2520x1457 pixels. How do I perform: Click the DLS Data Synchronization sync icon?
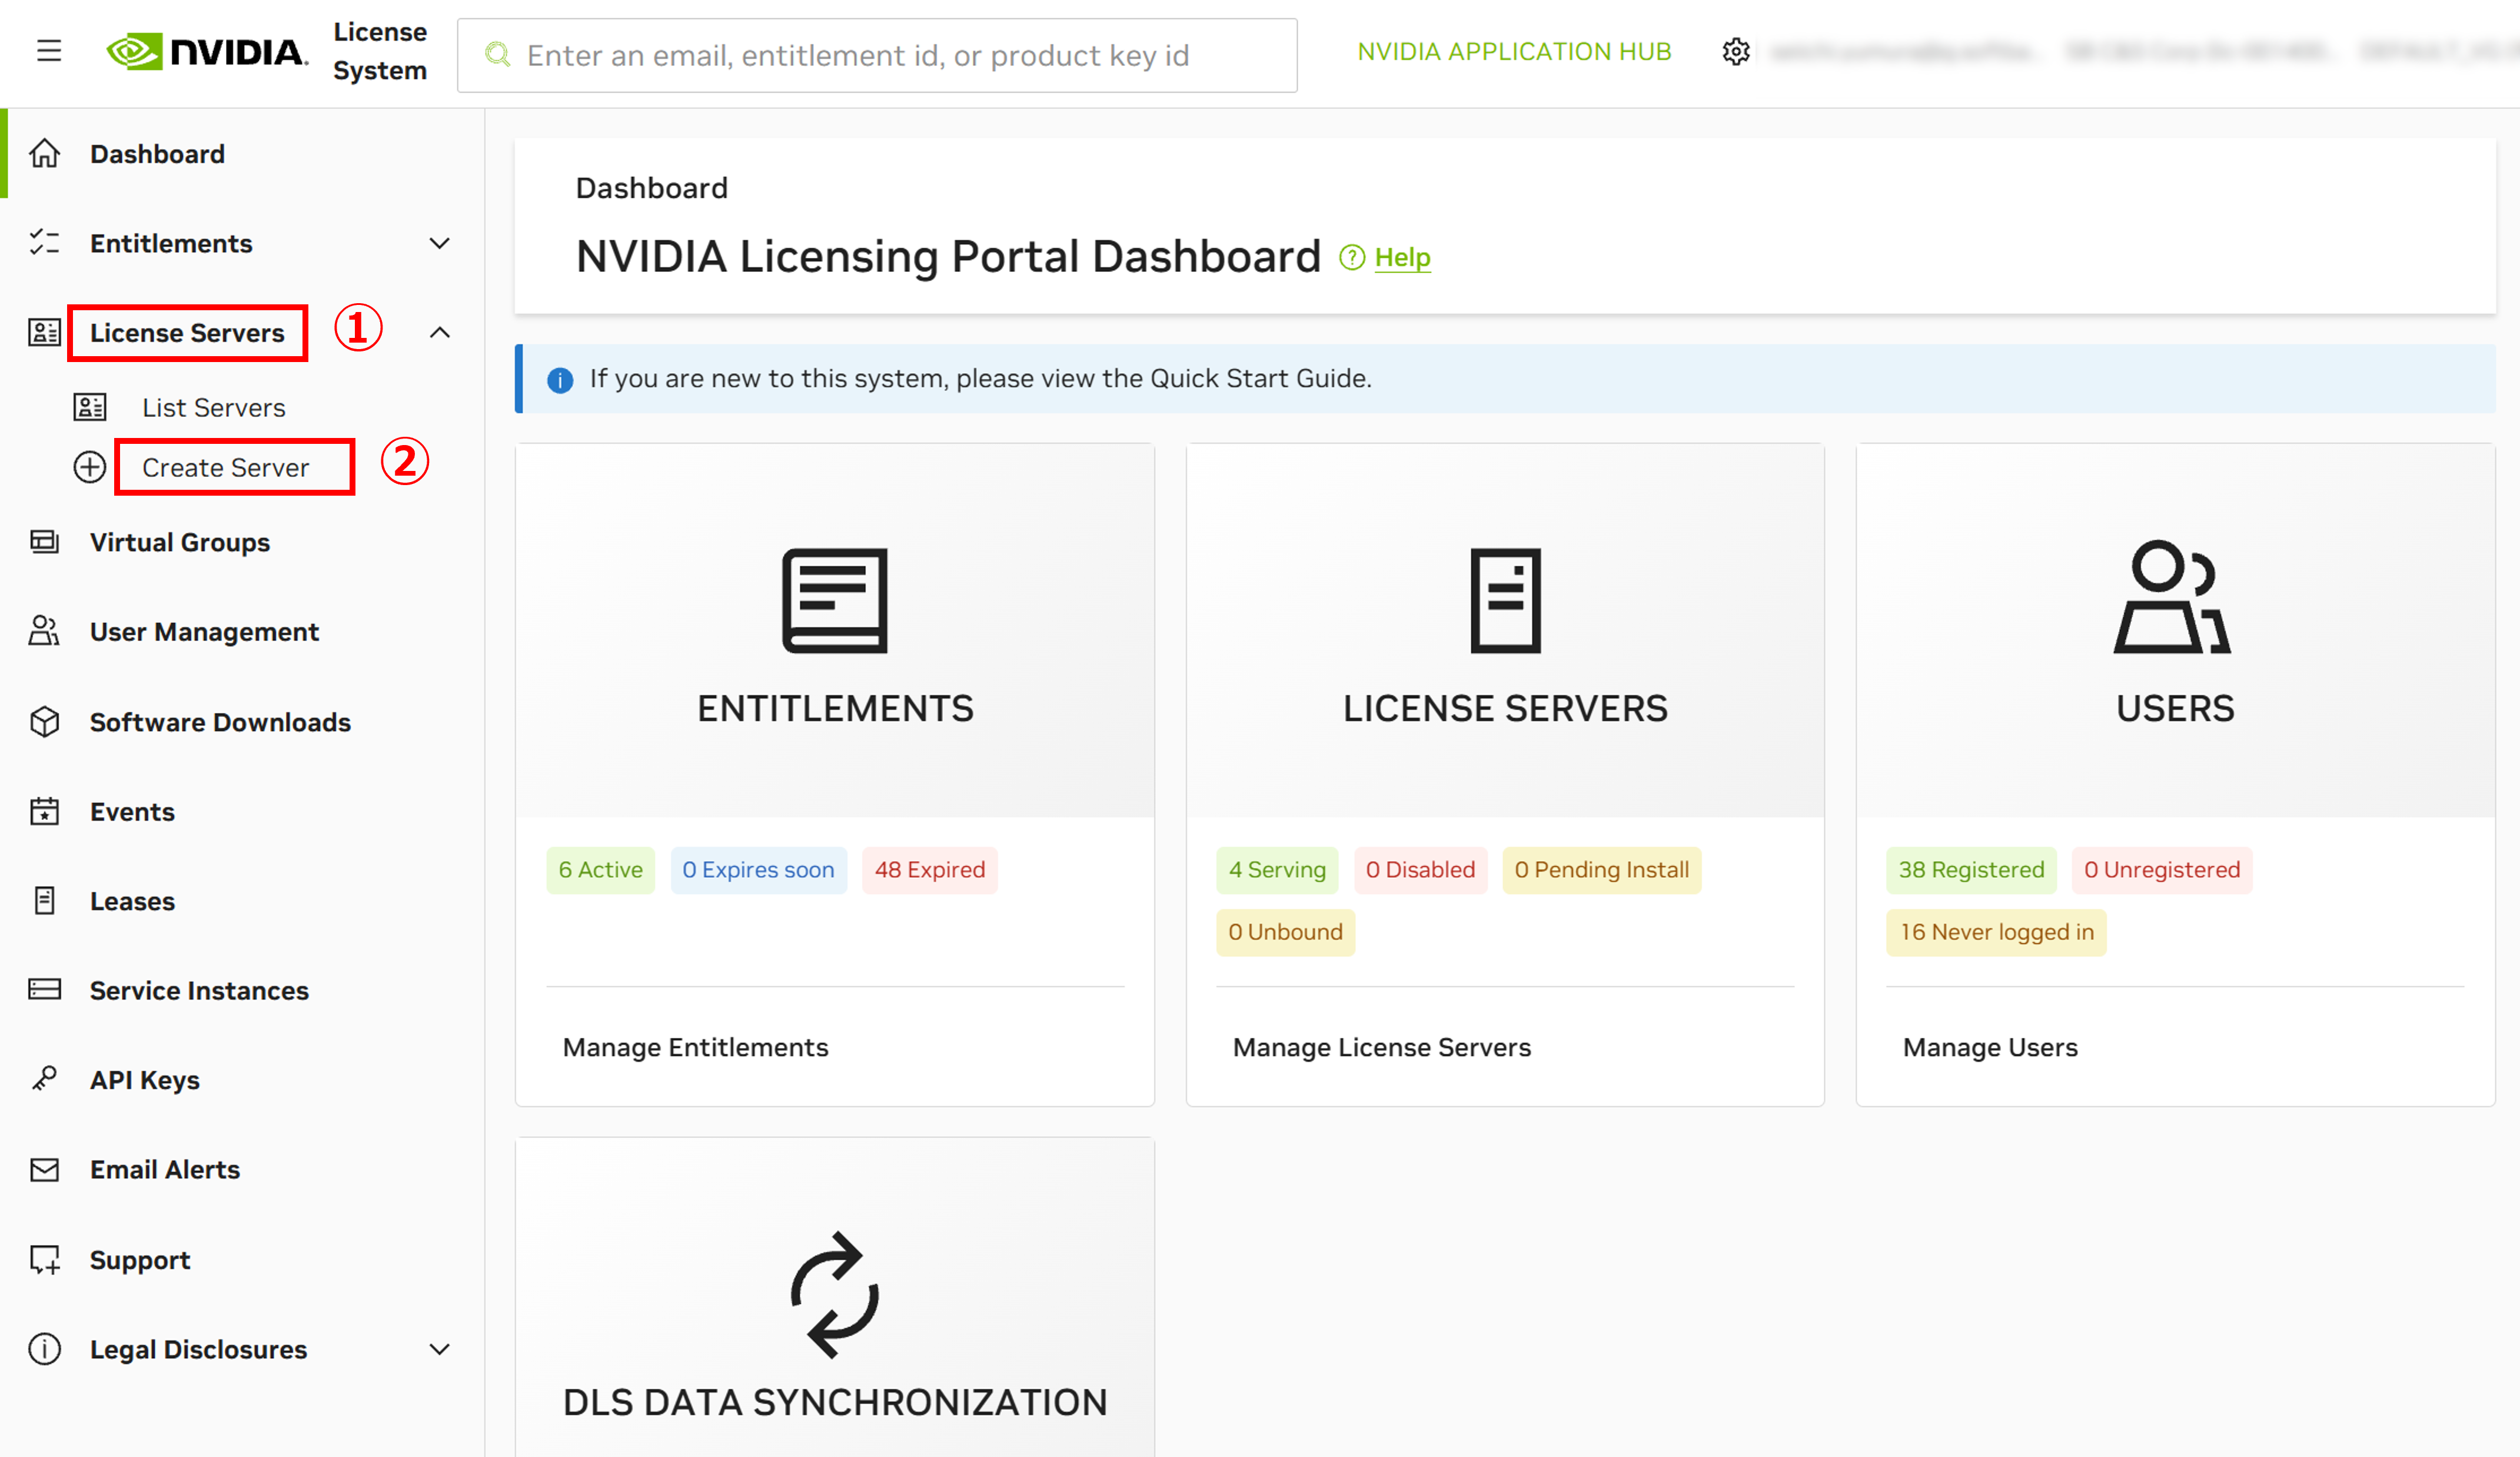pyautogui.click(x=835, y=1295)
